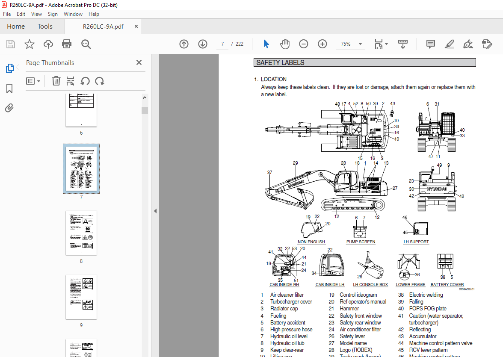Select the page 8 thumbnail
Viewport: 503px width, 357px height.
(x=81, y=233)
